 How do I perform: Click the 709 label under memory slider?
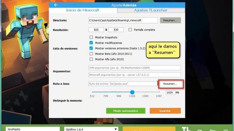coord(106,96)
